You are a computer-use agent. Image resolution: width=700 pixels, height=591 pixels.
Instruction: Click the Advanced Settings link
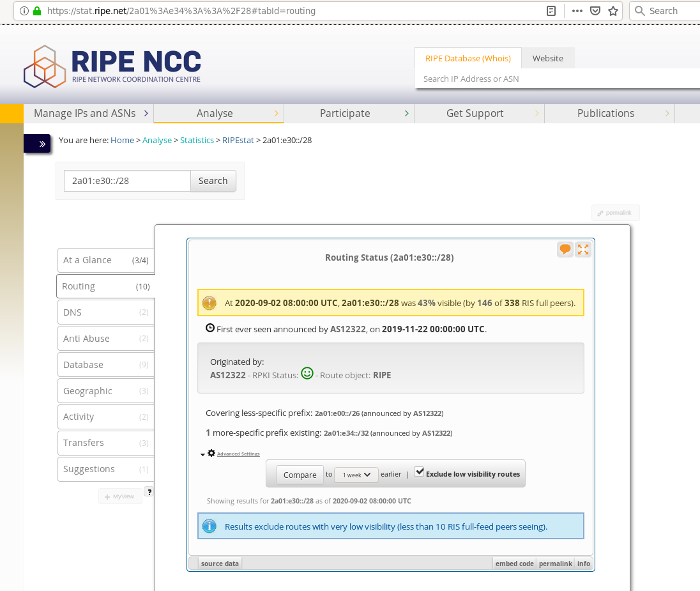tap(238, 454)
